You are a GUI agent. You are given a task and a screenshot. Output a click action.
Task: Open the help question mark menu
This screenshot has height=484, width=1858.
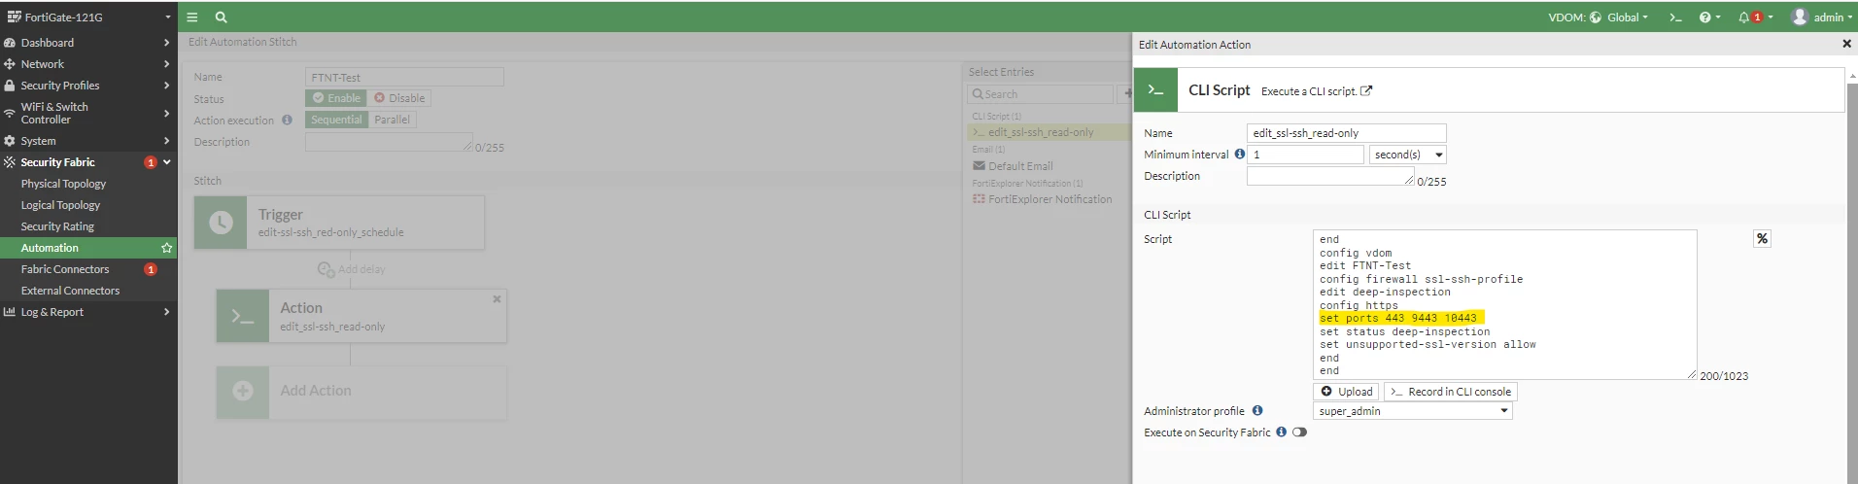[1709, 17]
